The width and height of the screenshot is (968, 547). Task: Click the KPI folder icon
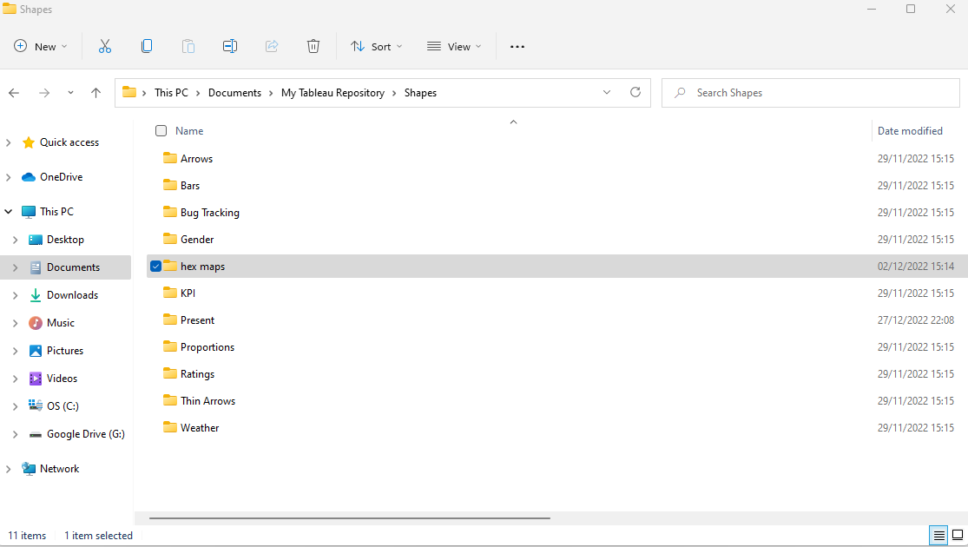pyautogui.click(x=170, y=293)
